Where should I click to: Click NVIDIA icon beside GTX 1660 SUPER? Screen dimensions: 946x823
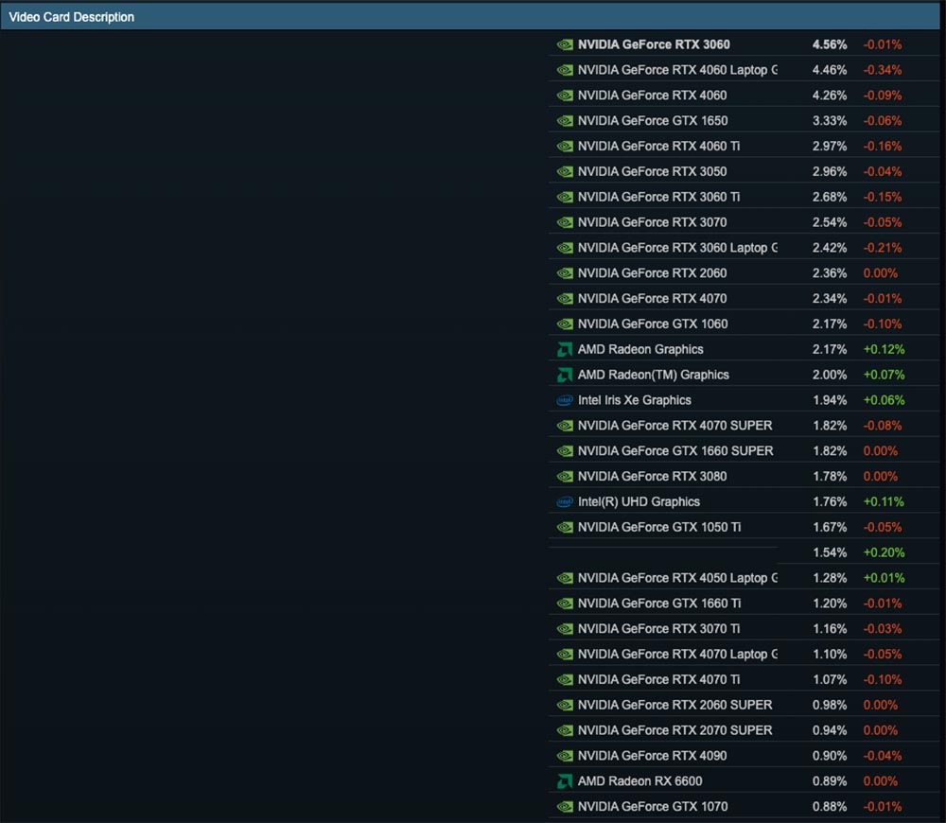point(565,450)
